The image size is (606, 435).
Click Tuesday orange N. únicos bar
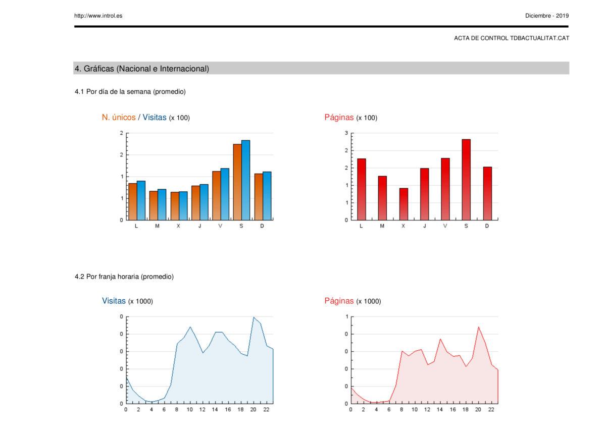pyautogui.click(x=154, y=205)
